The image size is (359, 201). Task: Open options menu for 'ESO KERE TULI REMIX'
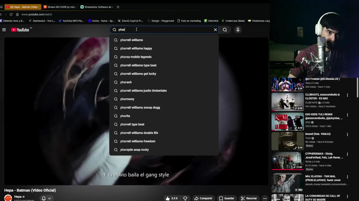347,115
